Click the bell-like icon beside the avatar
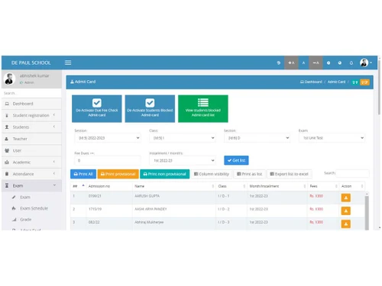The width and height of the screenshot is (382, 286). [x=351, y=63]
